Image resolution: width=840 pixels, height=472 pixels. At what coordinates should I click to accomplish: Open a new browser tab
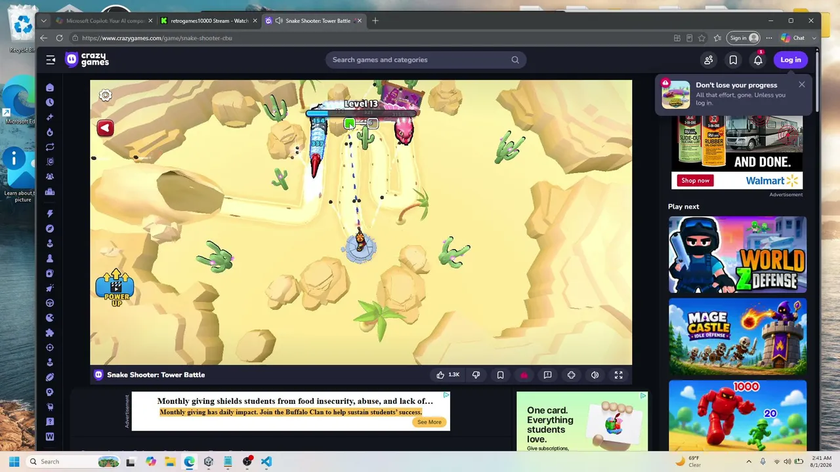coord(375,21)
